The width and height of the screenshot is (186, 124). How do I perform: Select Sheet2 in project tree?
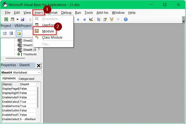28,41
